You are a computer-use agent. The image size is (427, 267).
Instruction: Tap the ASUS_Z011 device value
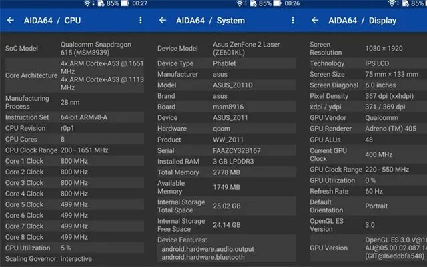pos(230,117)
